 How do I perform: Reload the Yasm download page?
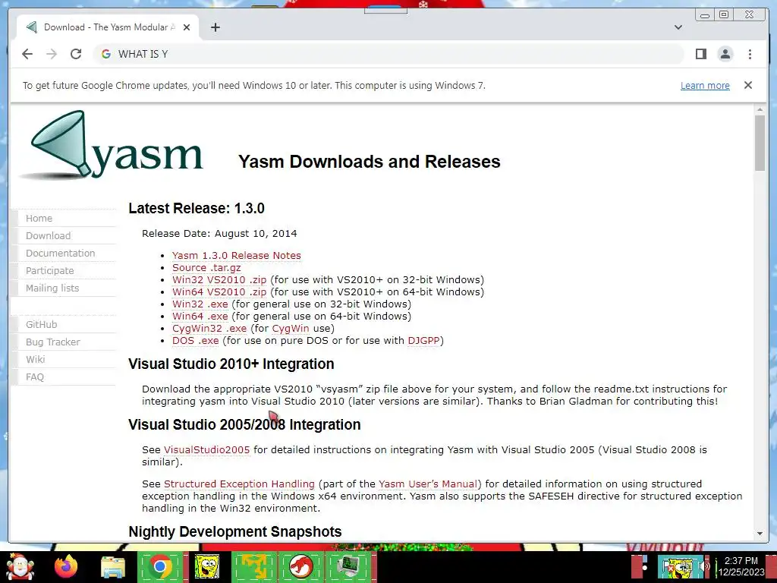click(x=76, y=54)
